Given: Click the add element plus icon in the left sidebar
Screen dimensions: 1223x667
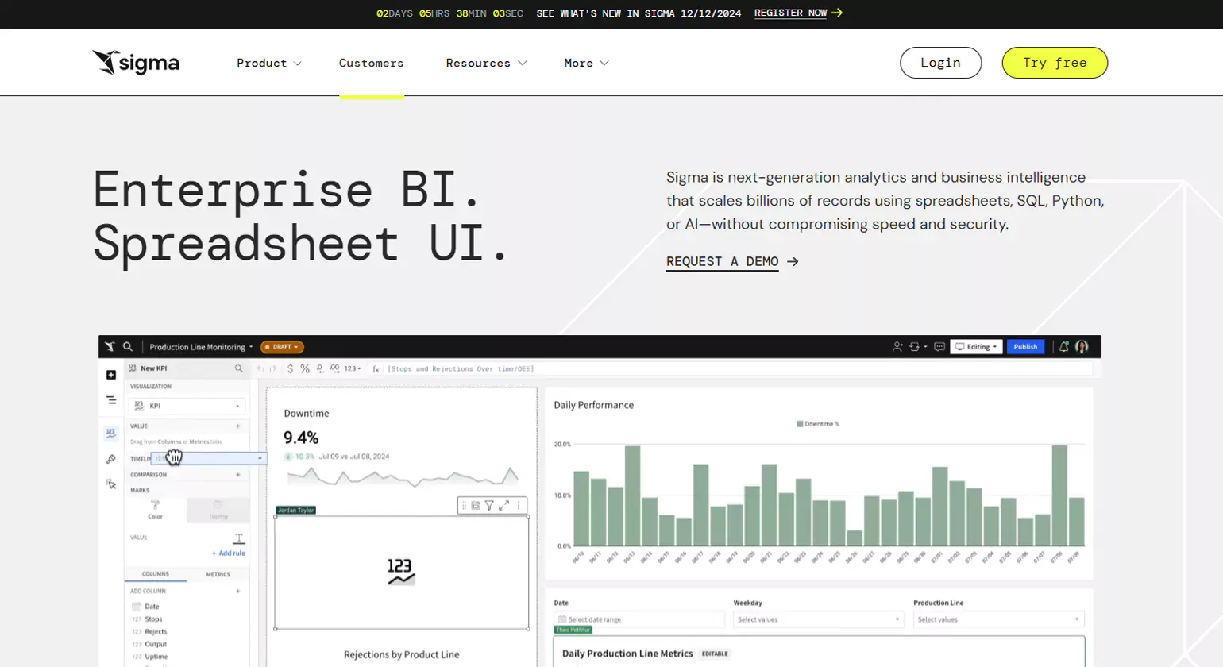Looking at the screenshot, I should 111,375.
